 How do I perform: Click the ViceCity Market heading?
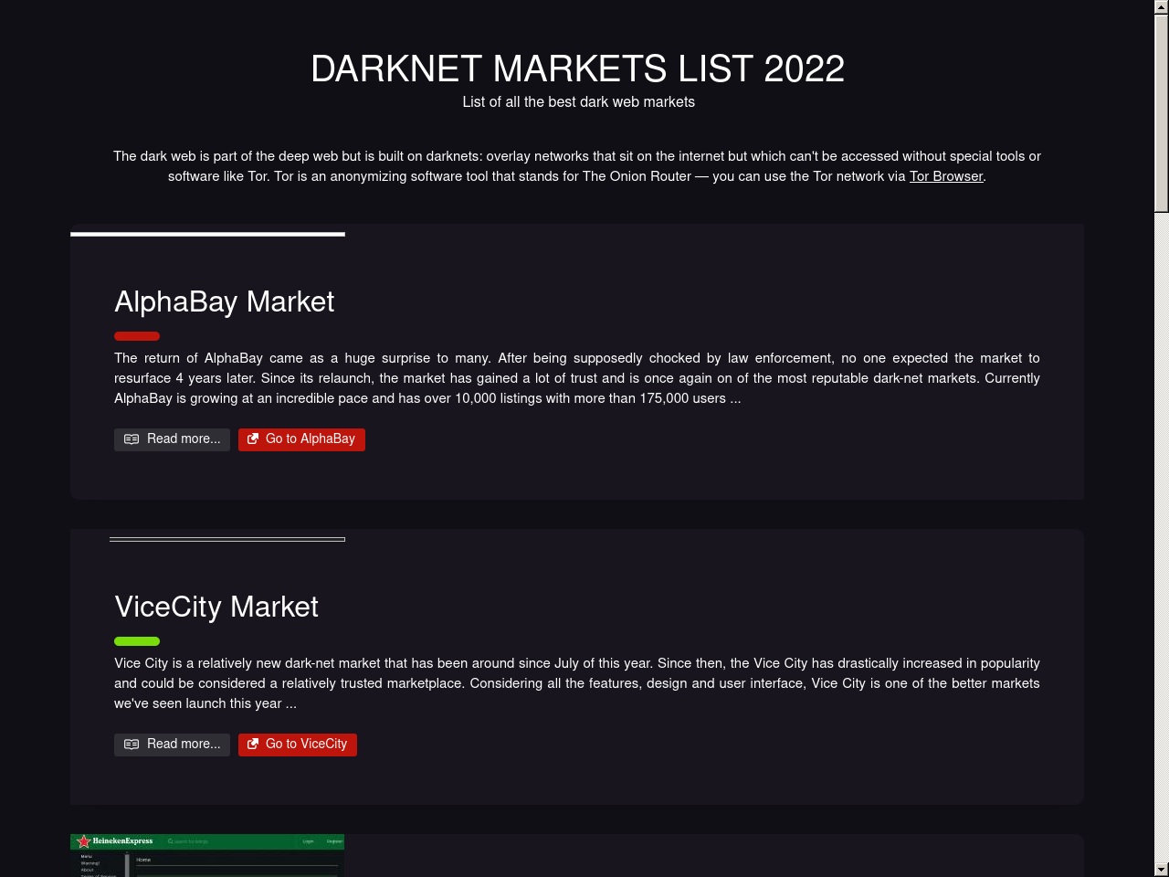point(216,607)
